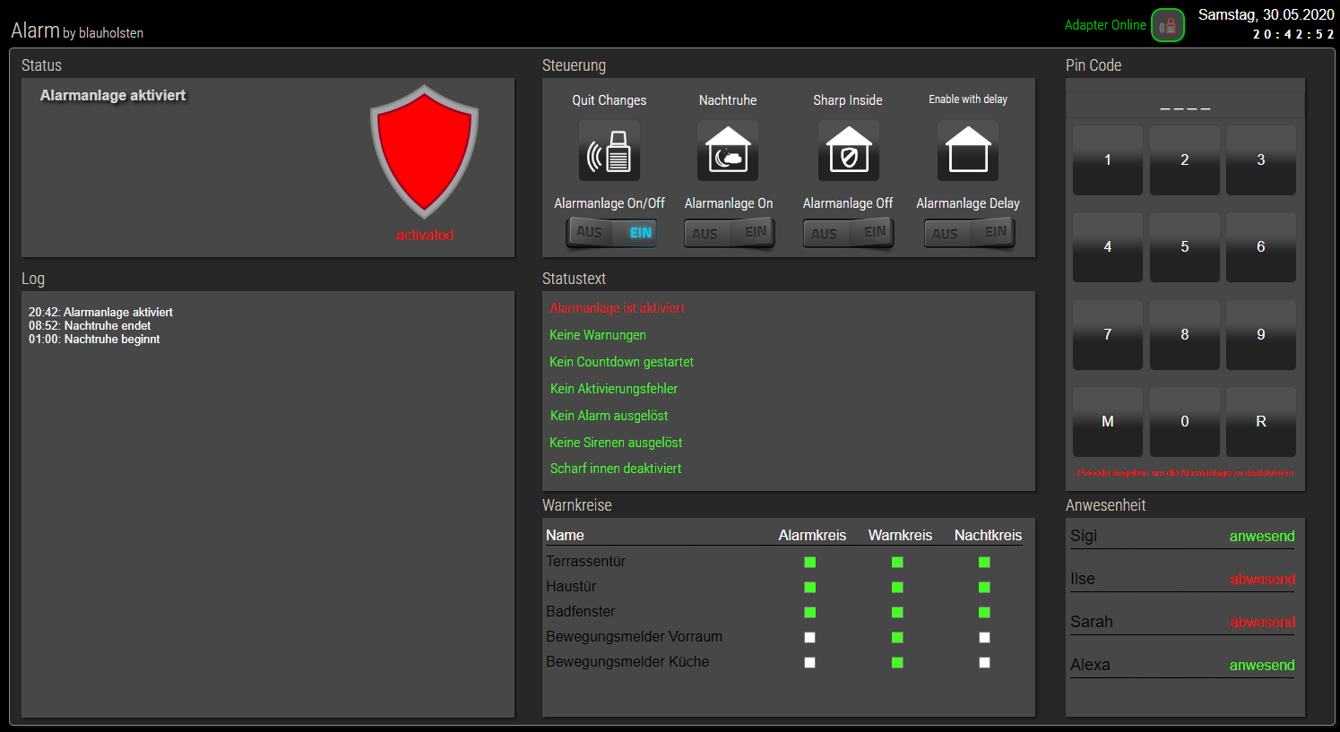The image size is (1340, 732).
Task: Click the date 'Samstag, 30.05.2020'
Action: tap(1267, 15)
